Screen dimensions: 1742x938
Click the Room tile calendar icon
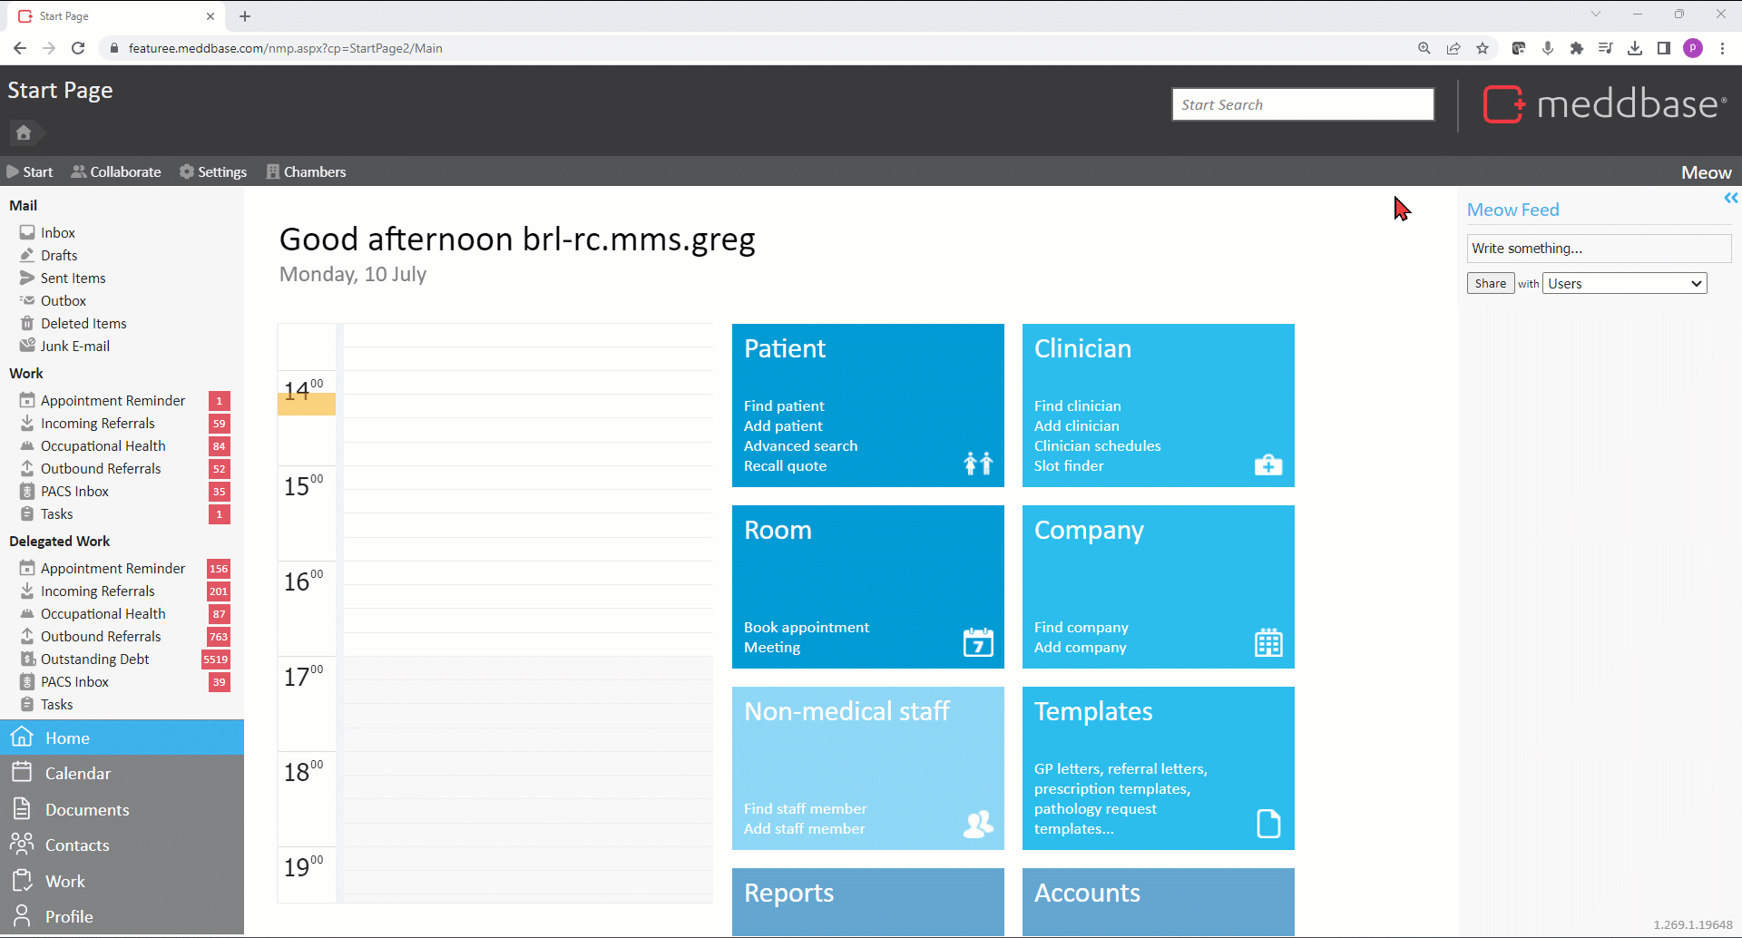[x=978, y=642]
